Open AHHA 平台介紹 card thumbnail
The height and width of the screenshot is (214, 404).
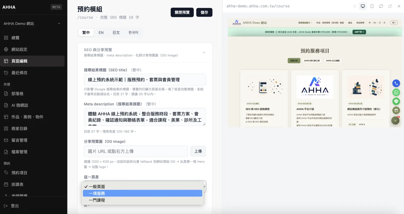pos(315,87)
